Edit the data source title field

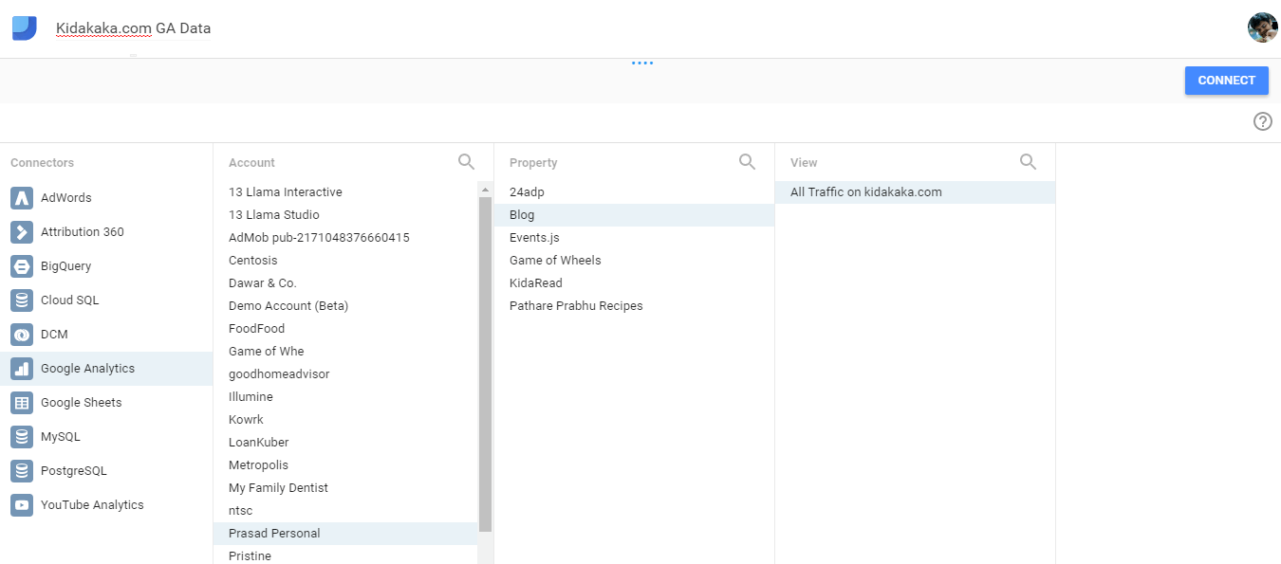(x=134, y=28)
